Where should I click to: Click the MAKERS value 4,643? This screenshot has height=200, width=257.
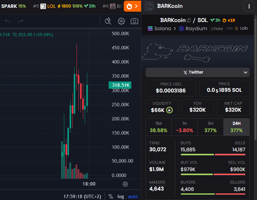click(157, 189)
